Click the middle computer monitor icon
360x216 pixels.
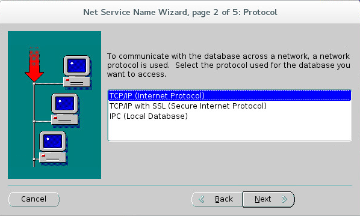click(x=65, y=103)
